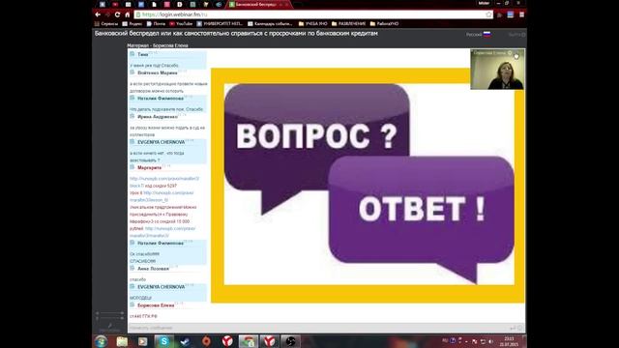Adjust the lower slider in the left panel
The height and width of the screenshot is (348, 619).
point(110,318)
